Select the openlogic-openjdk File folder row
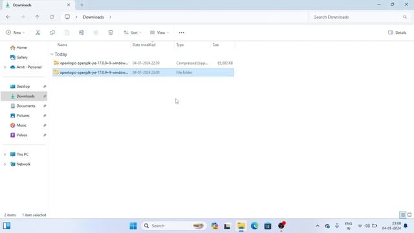 pyautogui.click(x=143, y=72)
